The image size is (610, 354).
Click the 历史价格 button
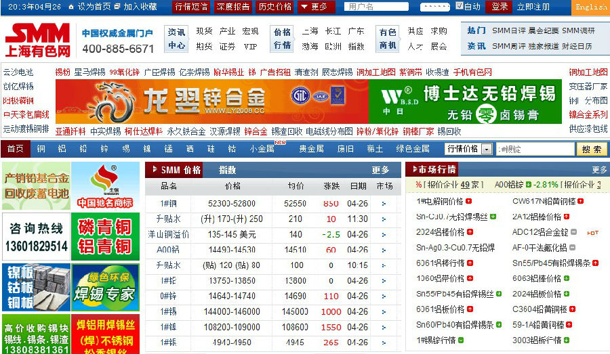pos(274,7)
